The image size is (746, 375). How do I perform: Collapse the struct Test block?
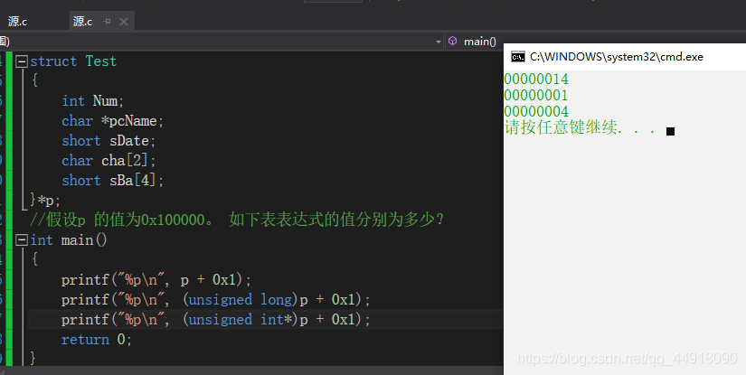(x=22, y=61)
